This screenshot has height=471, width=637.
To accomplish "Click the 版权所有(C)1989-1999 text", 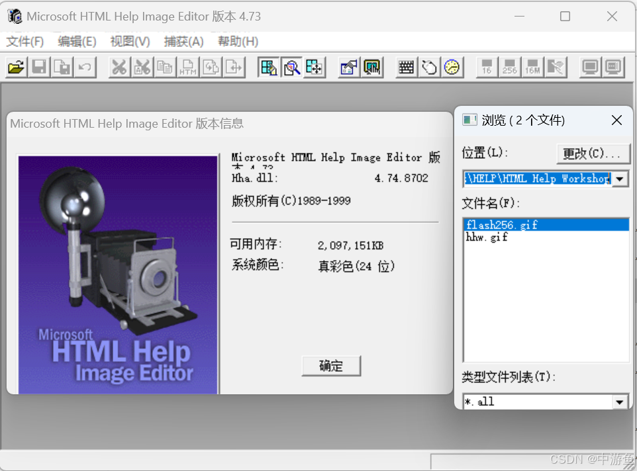I will [291, 200].
